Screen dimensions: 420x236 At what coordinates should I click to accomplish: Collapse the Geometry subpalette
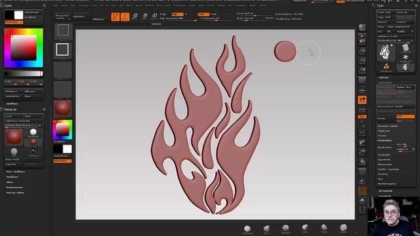coord(385,83)
